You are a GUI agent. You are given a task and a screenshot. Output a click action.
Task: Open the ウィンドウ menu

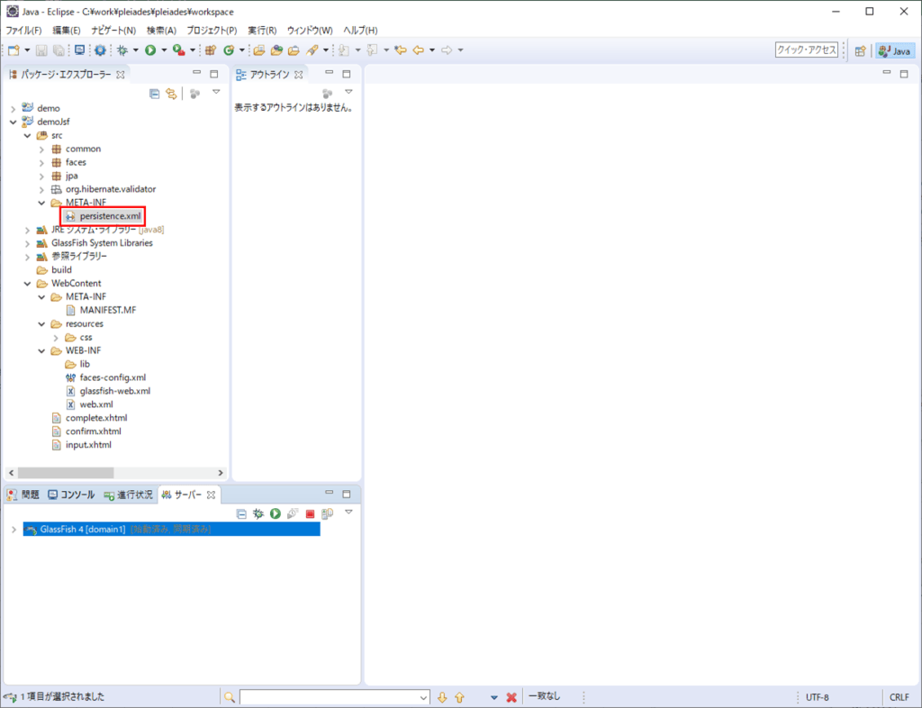coord(309,30)
